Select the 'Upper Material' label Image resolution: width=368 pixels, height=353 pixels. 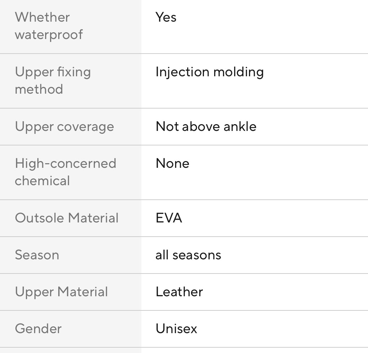click(x=61, y=292)
